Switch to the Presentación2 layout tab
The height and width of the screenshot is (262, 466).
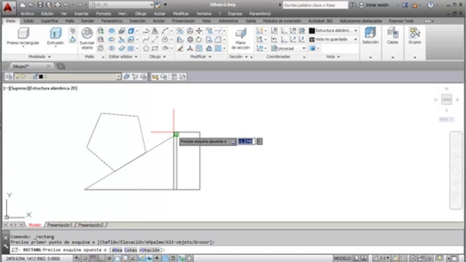click(x=91, y=225)
